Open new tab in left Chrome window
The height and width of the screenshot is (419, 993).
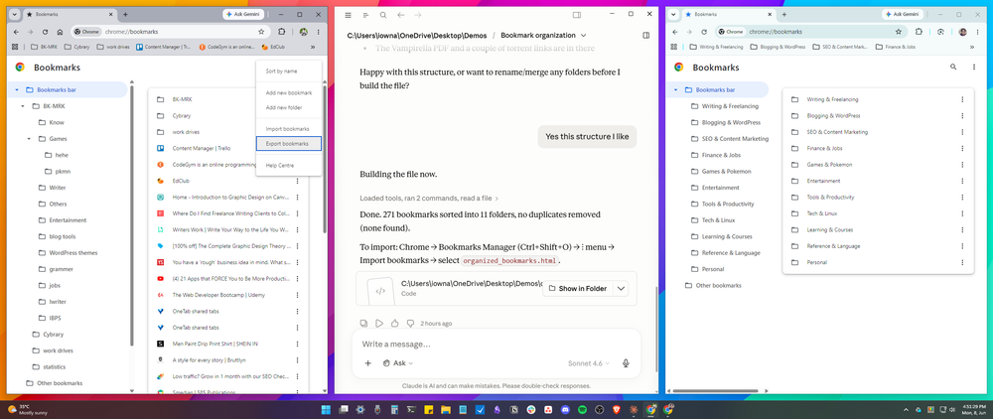(125, 14)
